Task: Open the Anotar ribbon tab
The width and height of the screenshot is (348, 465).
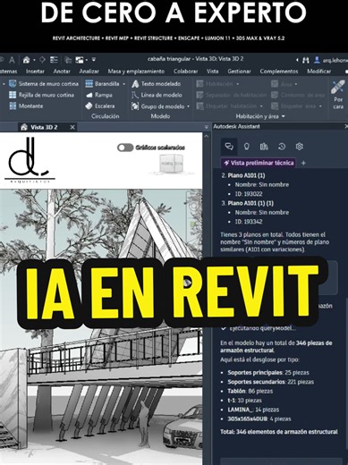Action: click(62, 72)
